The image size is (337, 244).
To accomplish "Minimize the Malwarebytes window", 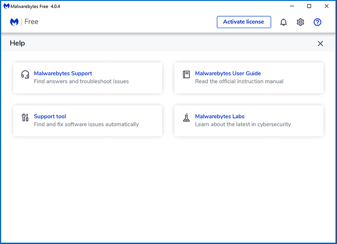I will click(x=292, y=6).
